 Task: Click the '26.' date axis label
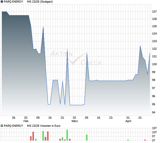click(x=14, y=118)
